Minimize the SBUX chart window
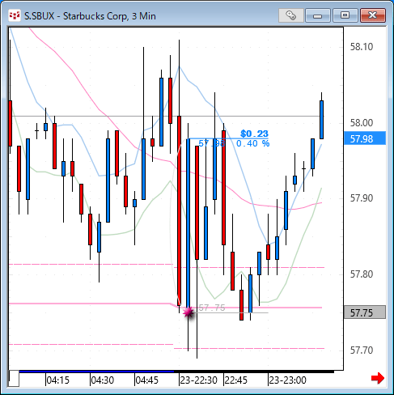The width and height of the screenshot is (394, 395). (318, 15)
